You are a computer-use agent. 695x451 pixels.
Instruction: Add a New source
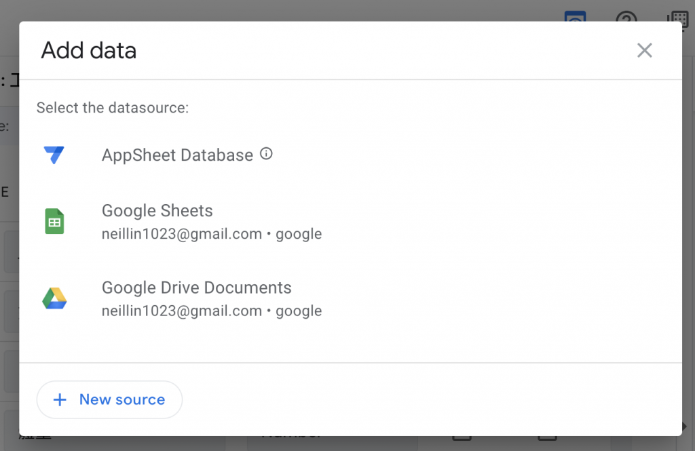pos(109,399)
